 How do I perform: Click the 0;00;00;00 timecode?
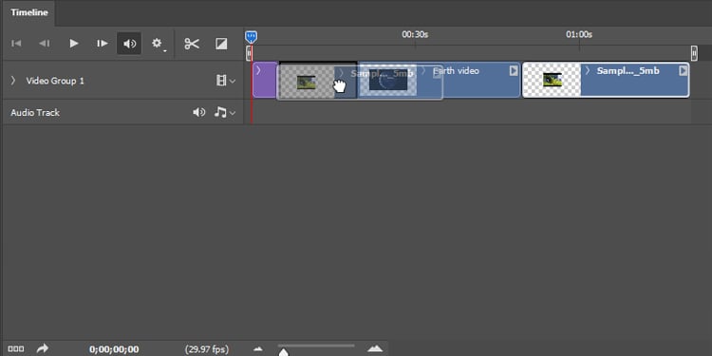[114, 349]
